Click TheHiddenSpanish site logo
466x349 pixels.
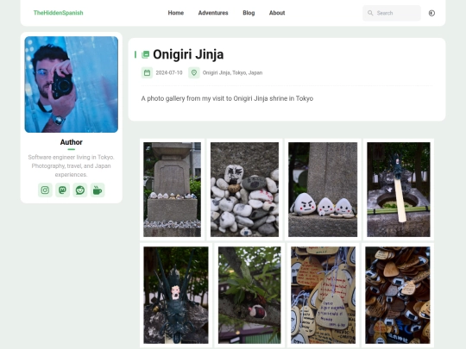tap(59, 13)
